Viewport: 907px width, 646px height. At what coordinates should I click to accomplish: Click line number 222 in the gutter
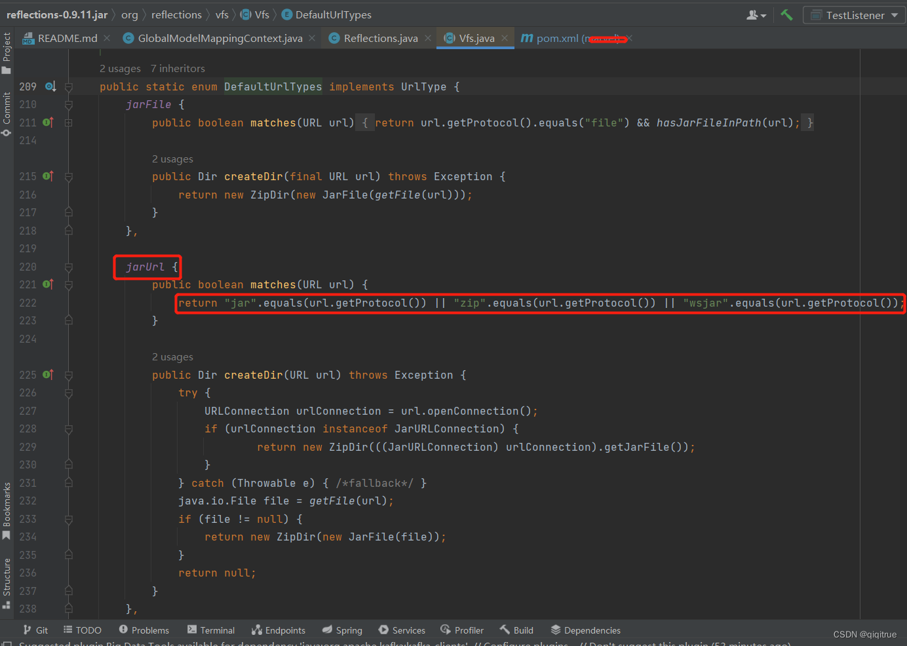click(28, 303)
